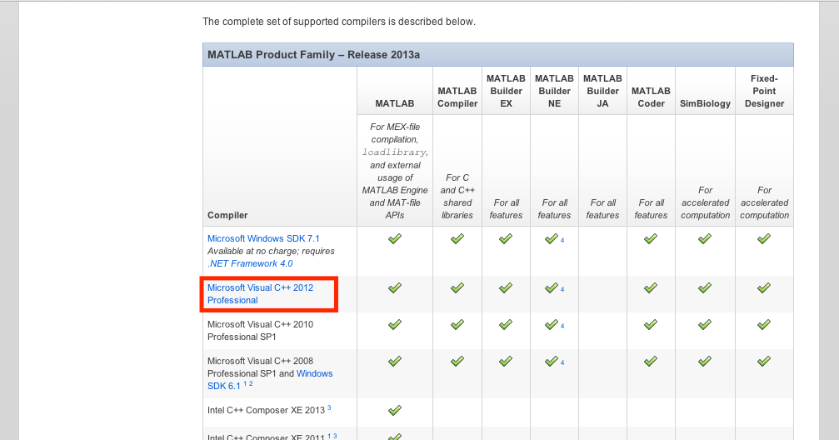Click Builder NE checkmark in Visual C++ 2008 row

coord(551,362)
